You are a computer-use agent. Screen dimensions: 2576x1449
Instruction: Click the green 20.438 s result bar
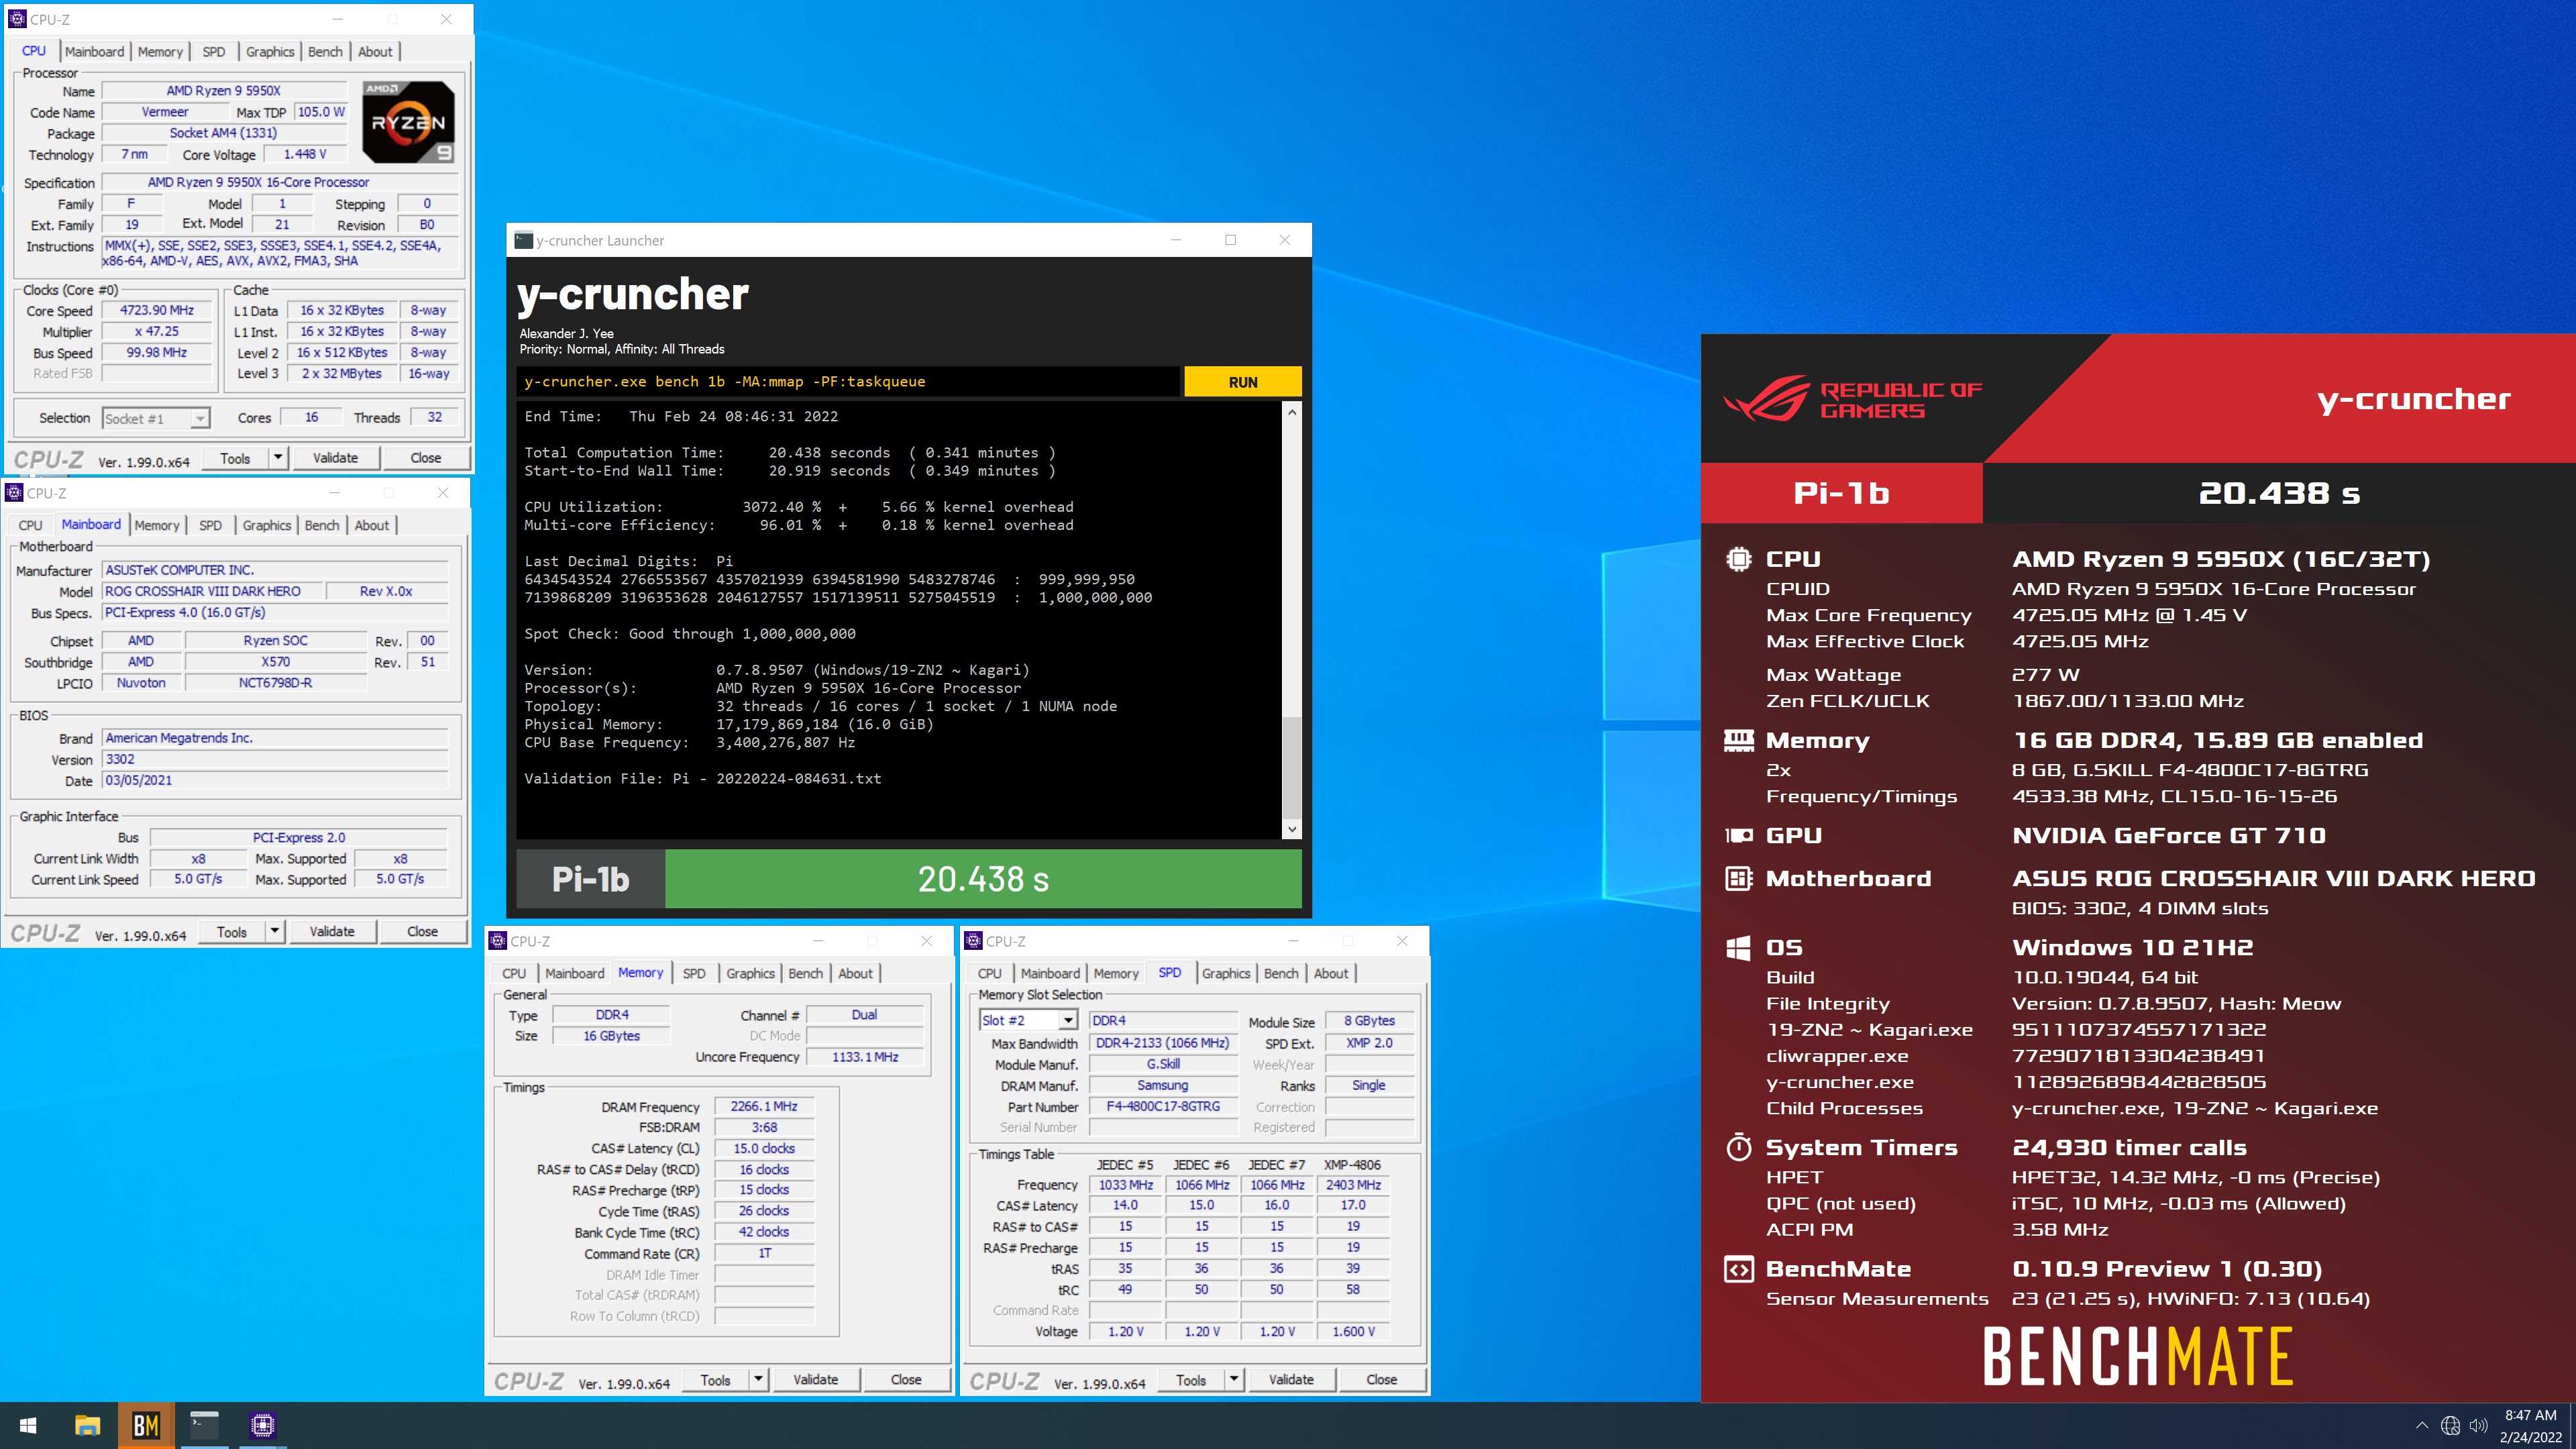(983, 879)
